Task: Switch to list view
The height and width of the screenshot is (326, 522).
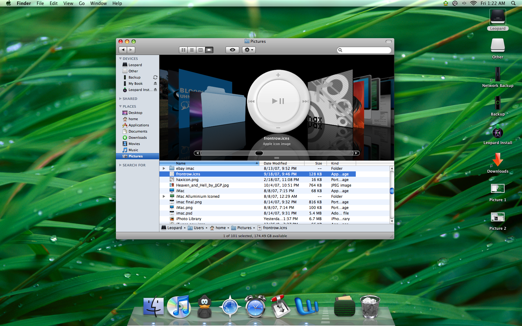Action: point(192,50)
